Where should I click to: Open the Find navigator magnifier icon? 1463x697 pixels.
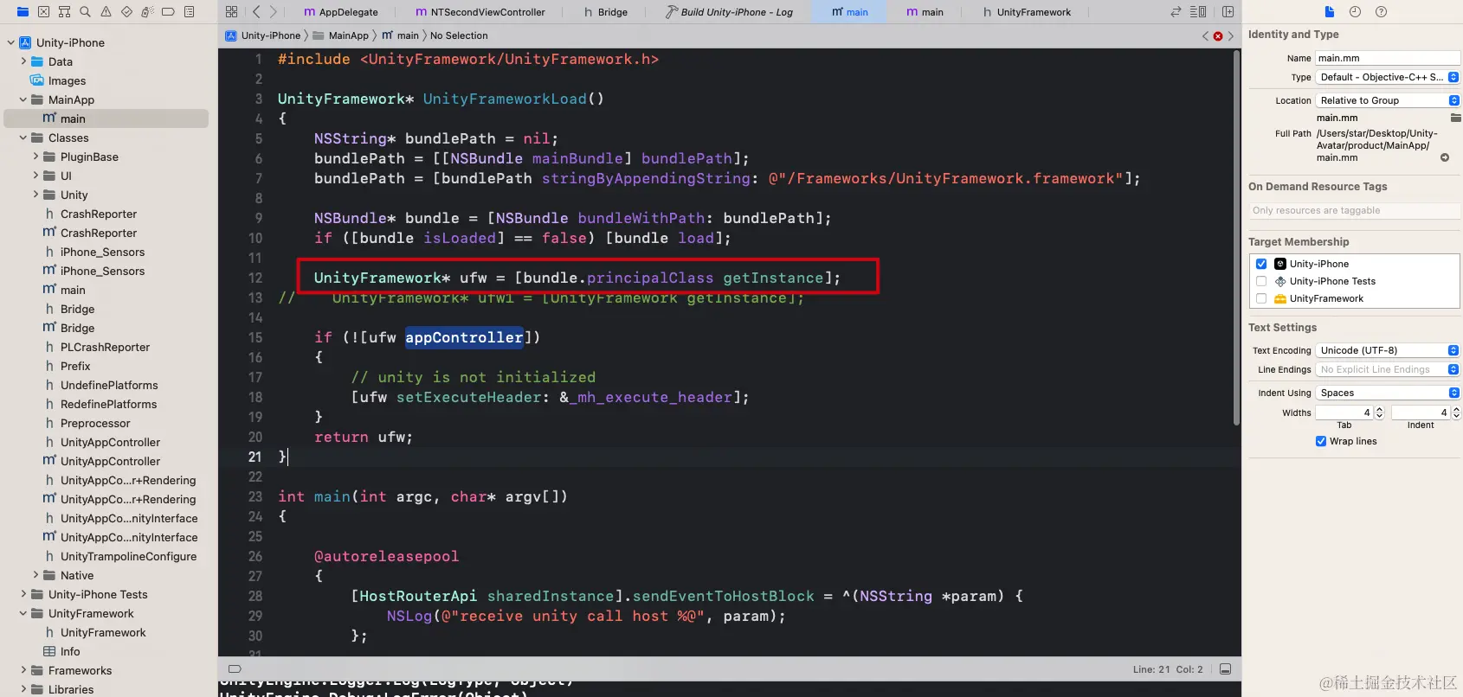click(x=85, y=12)
